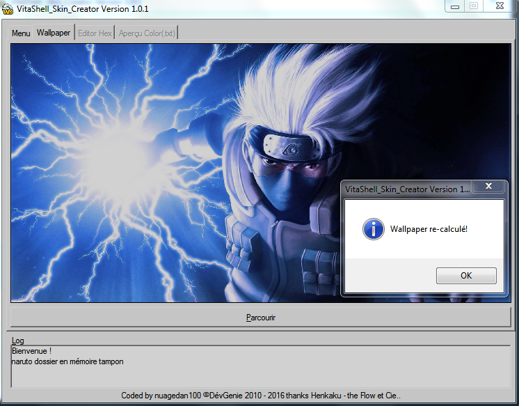Select the Wallpaper tab
This screenshot has height=406, width=519.
pyautogui.click(x=54, y=33)
